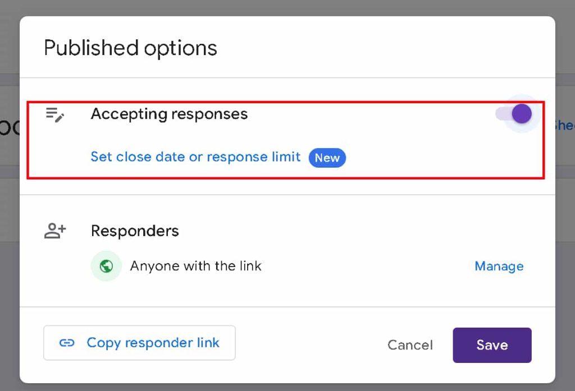Click partially hidden blue link behind dialog

[565, 125]
